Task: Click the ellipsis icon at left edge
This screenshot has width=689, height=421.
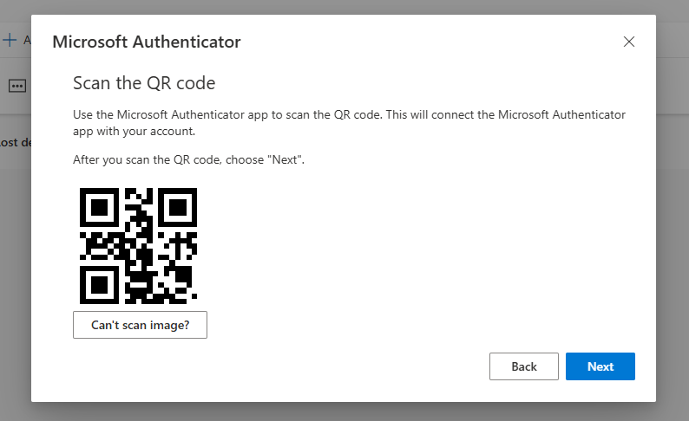Action: [x=17, y=86]
